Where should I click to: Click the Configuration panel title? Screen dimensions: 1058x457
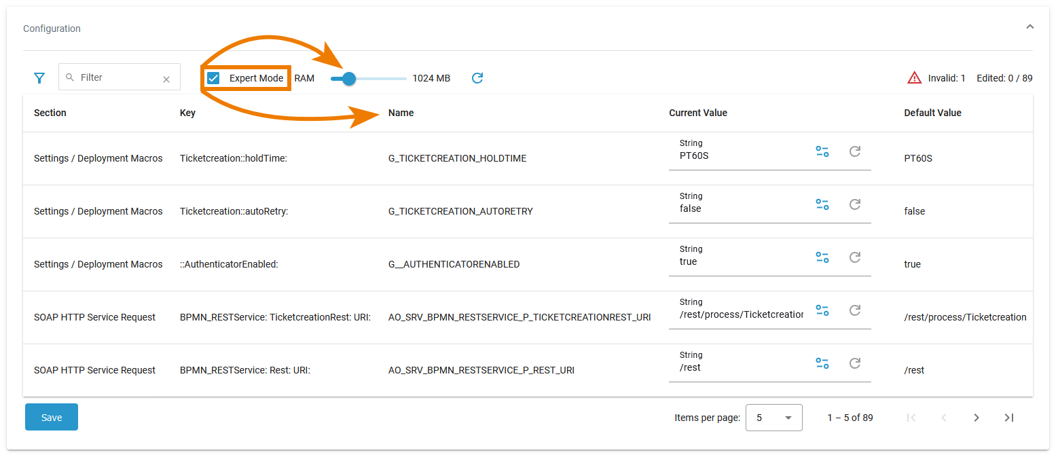pos(52,29)
